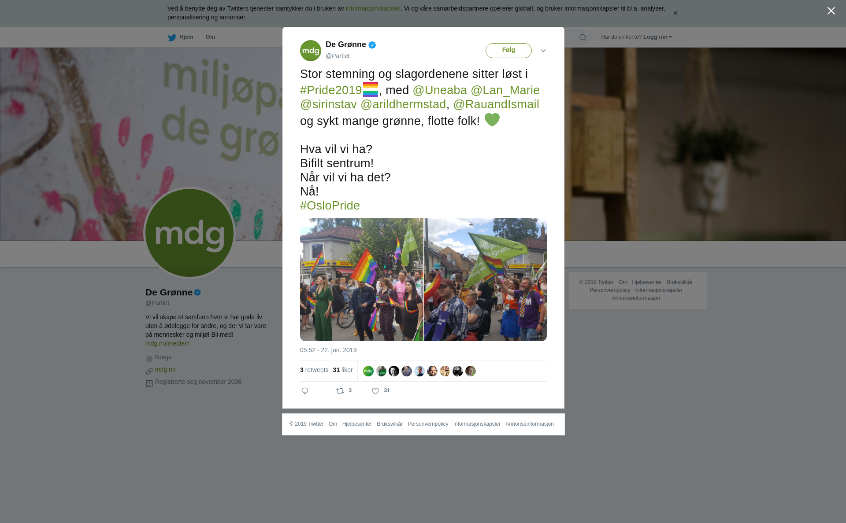Click the #OsloPride hashtag
The height and width of the screenshot is (523, 846).
tap(330, 206)
